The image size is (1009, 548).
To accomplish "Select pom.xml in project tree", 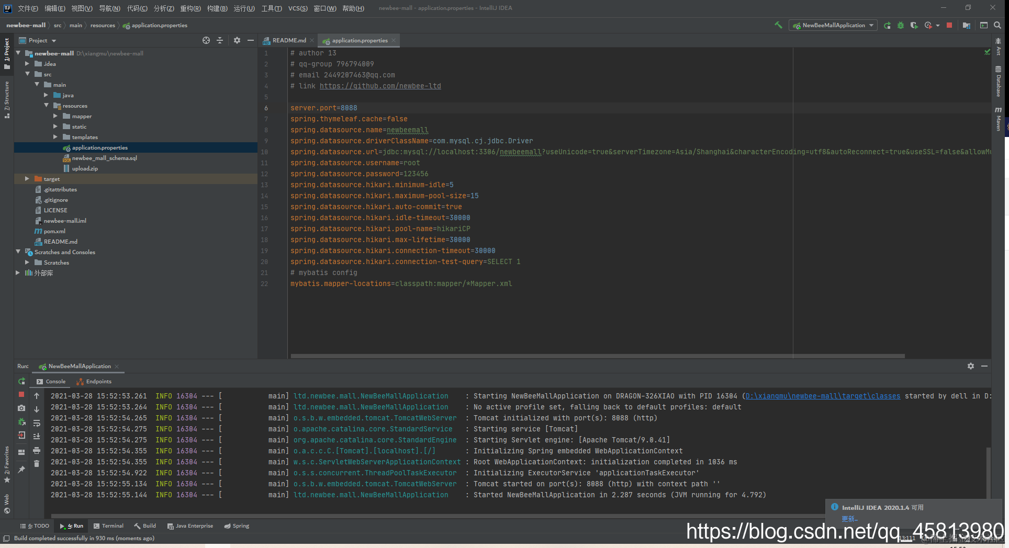I will tap(54, 231).
